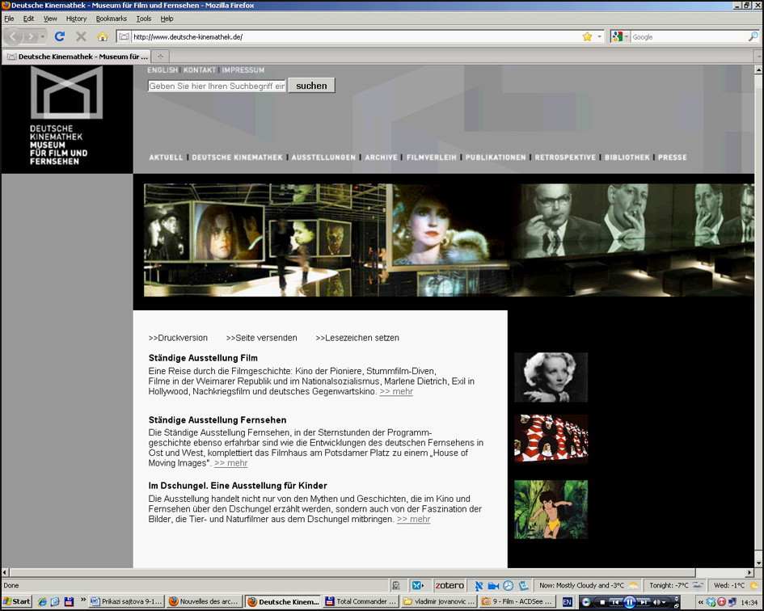Click the 'suchen' search button
Image resolution: width=764 pixels, height=611 pixels.
pos(311,86)
